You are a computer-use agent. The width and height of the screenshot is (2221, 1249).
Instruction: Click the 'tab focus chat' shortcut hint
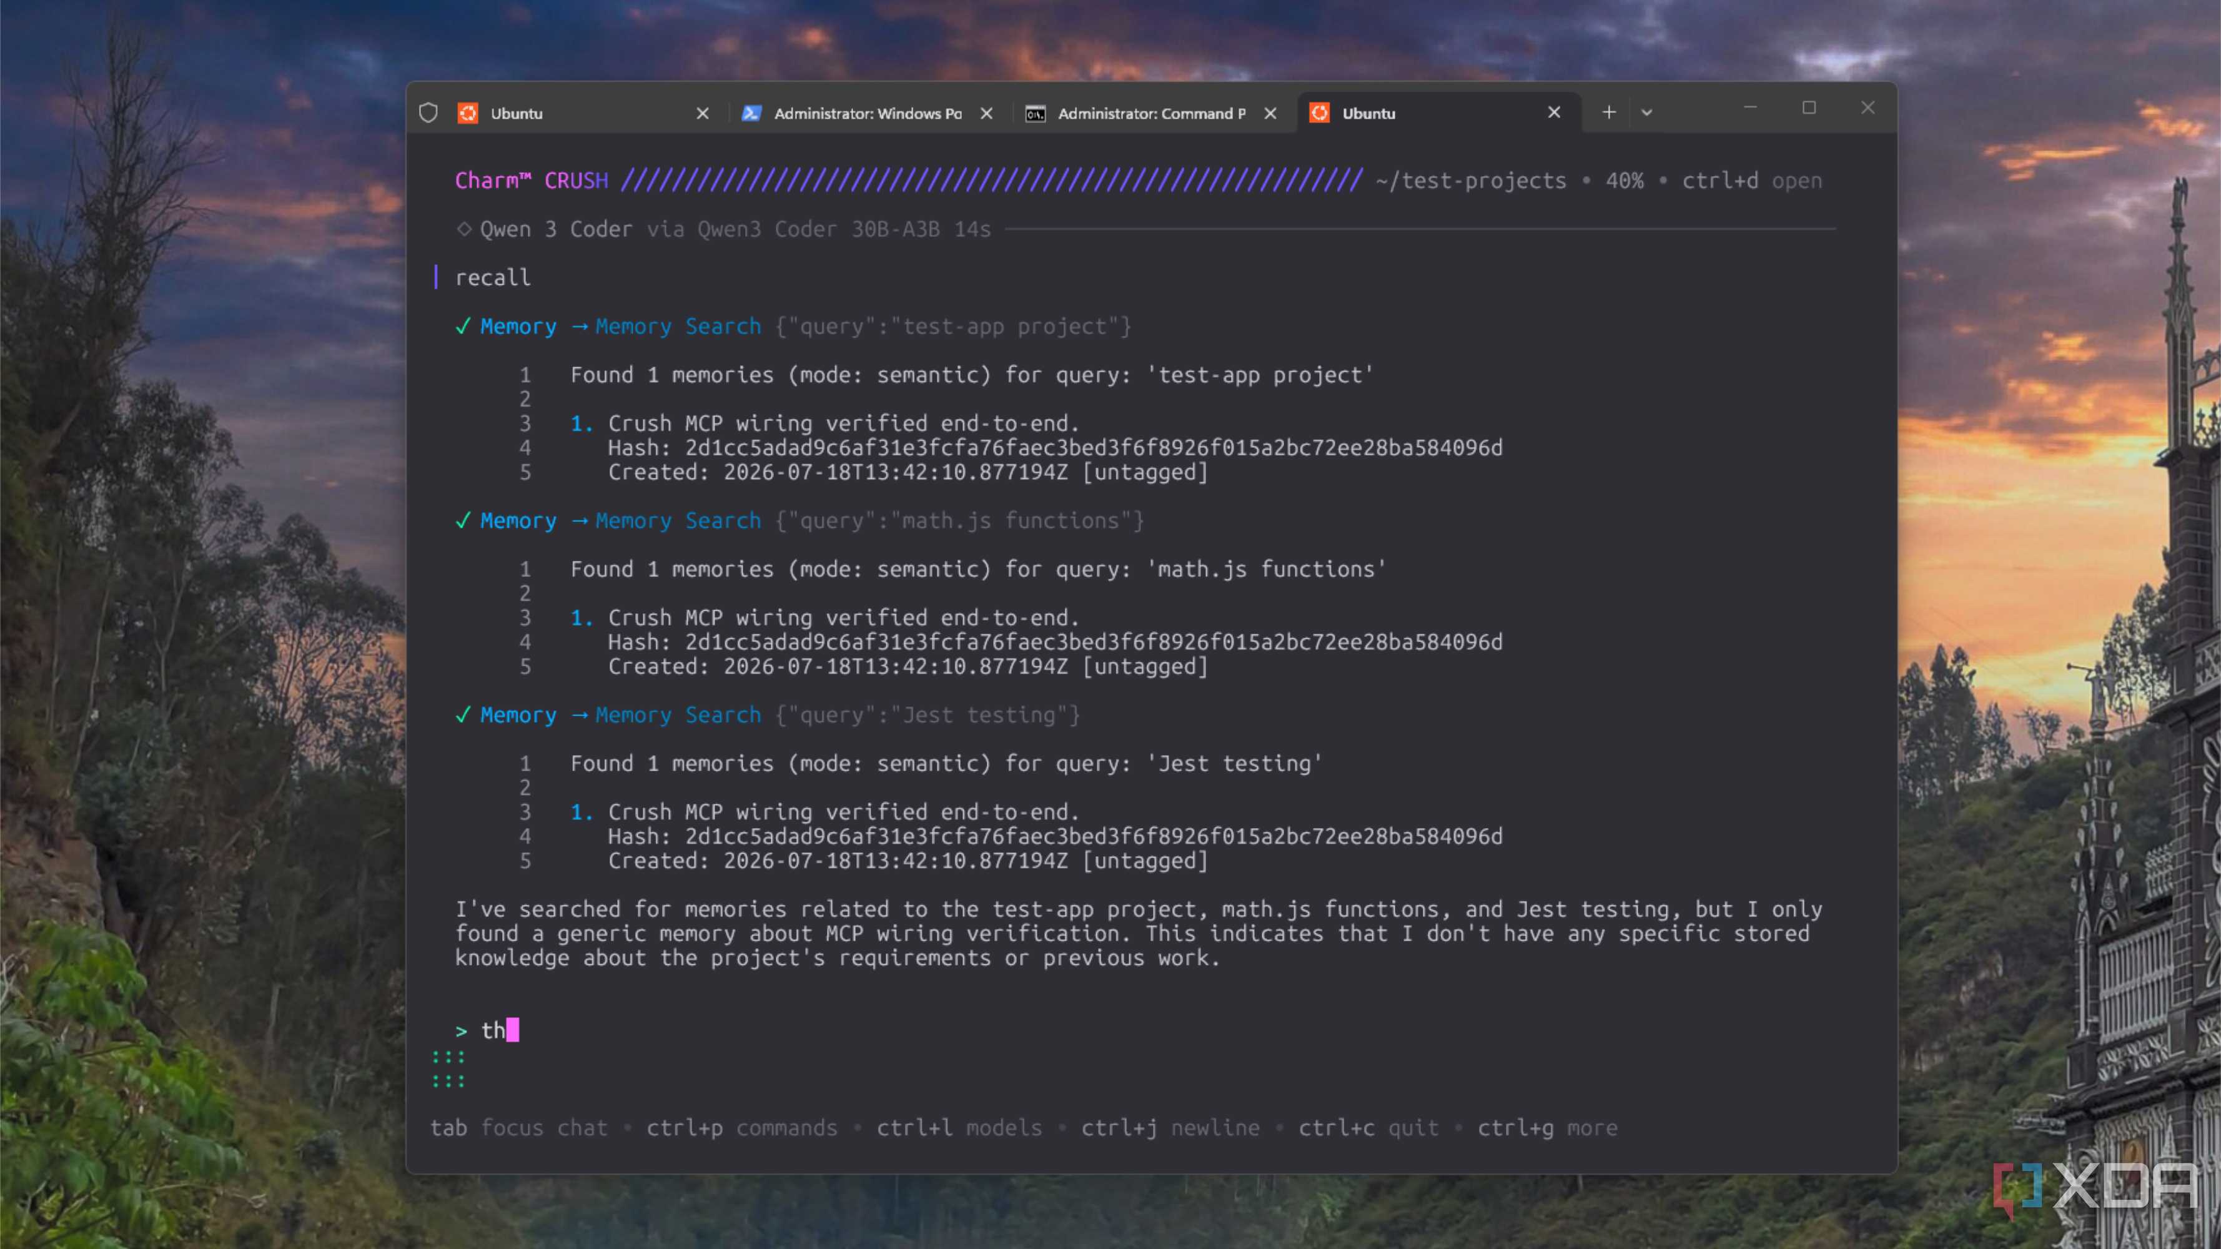[519, 1127]
